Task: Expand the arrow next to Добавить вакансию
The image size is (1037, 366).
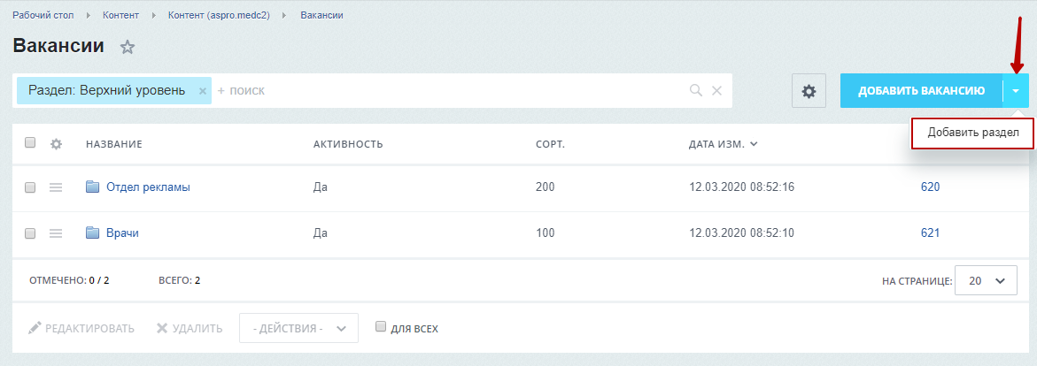Action: coord(1016,90)
